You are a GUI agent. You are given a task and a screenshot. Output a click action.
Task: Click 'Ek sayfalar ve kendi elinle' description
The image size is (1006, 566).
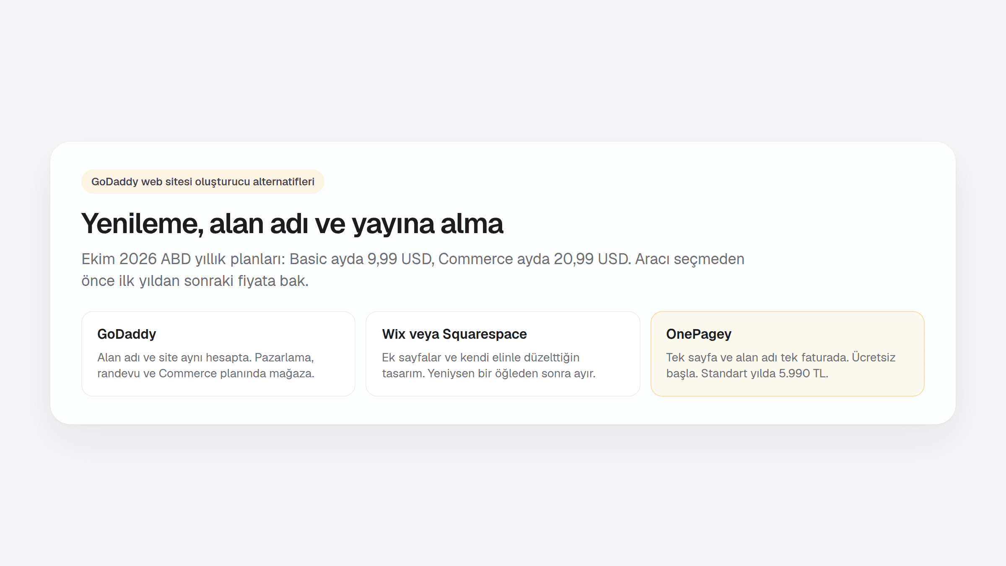[489, 365]
